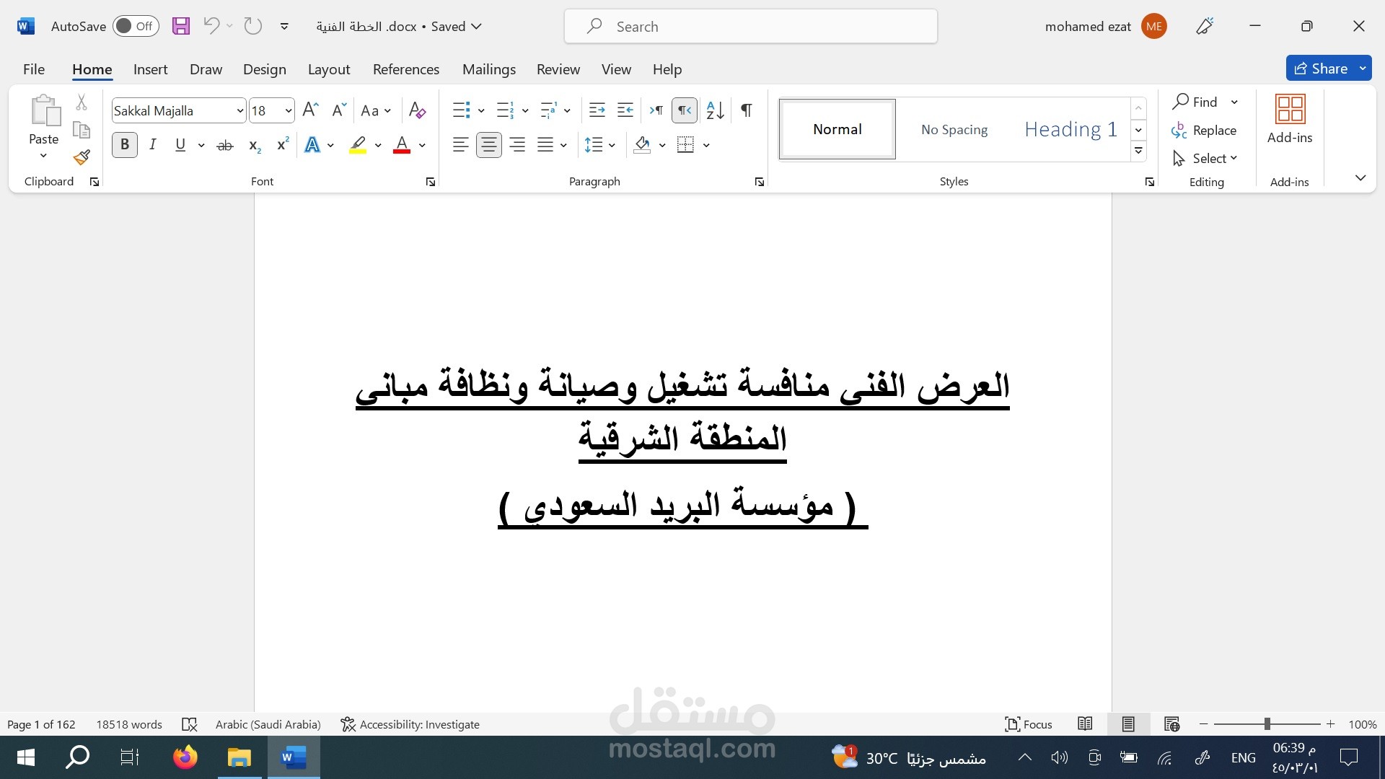The width and height of the screenshot is (1385, 779).
Task: Expand the line spacing options
Action: [x=612, y=145]
